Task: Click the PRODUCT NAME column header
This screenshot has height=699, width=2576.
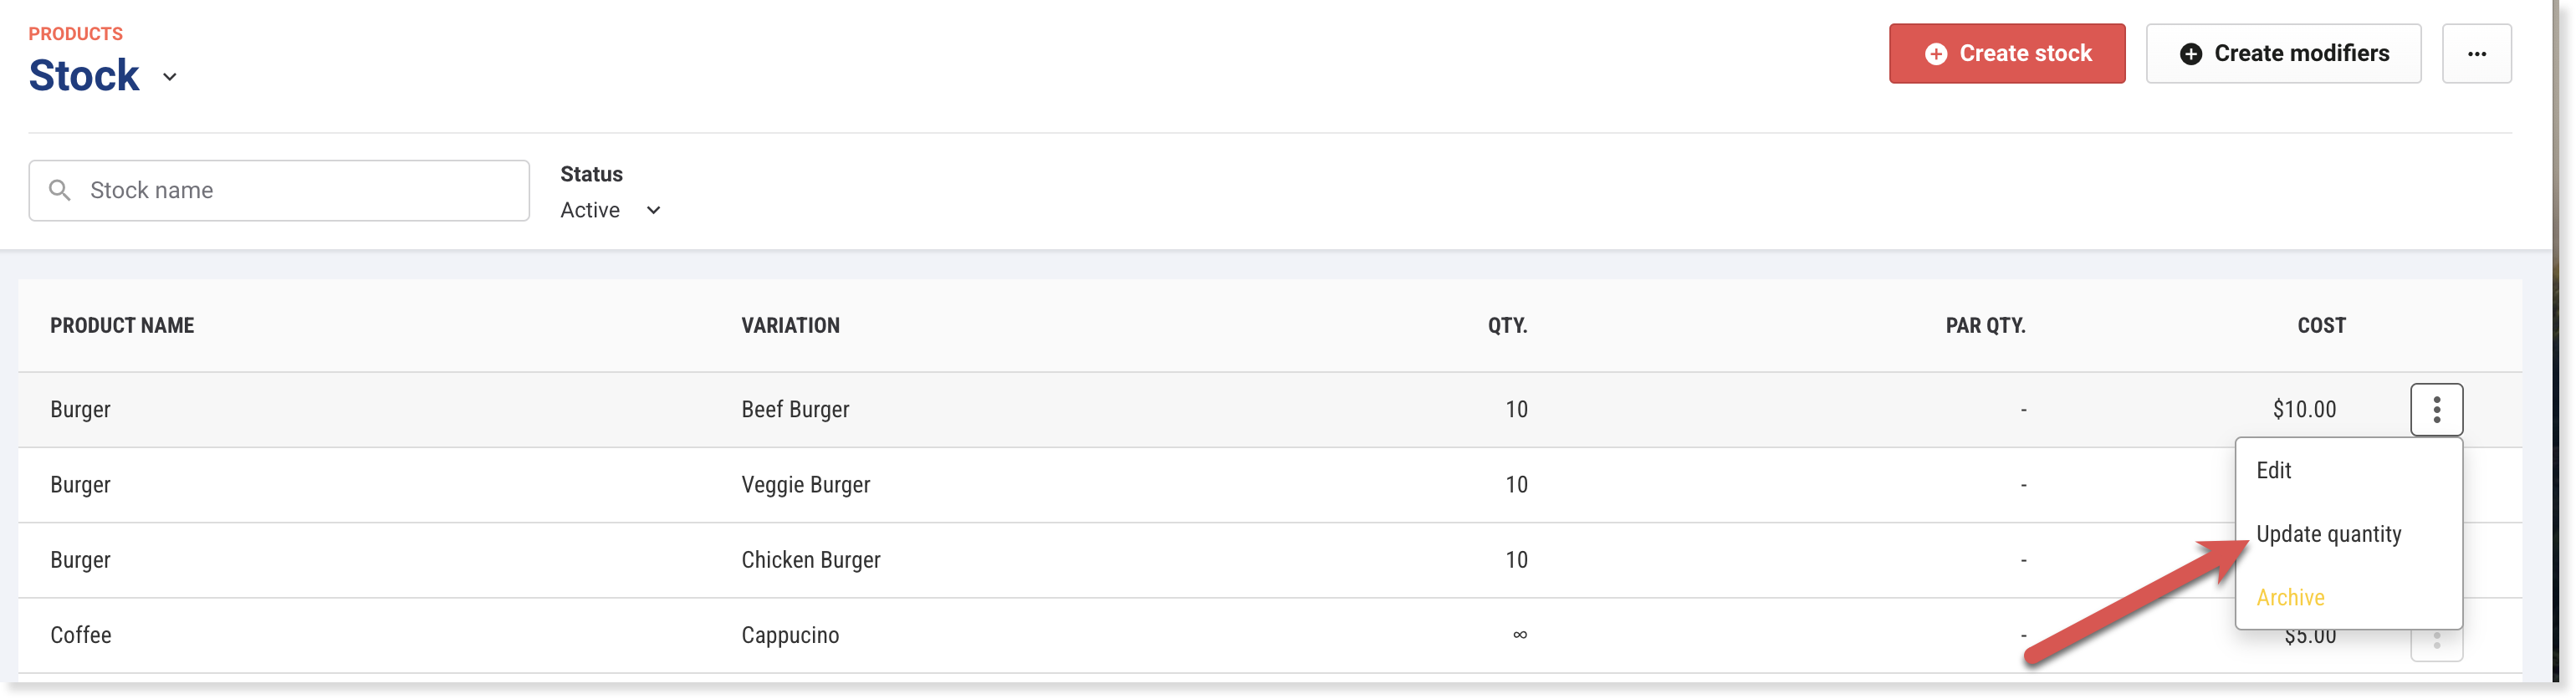Action: pyautogui.click(x=122, y=326)
